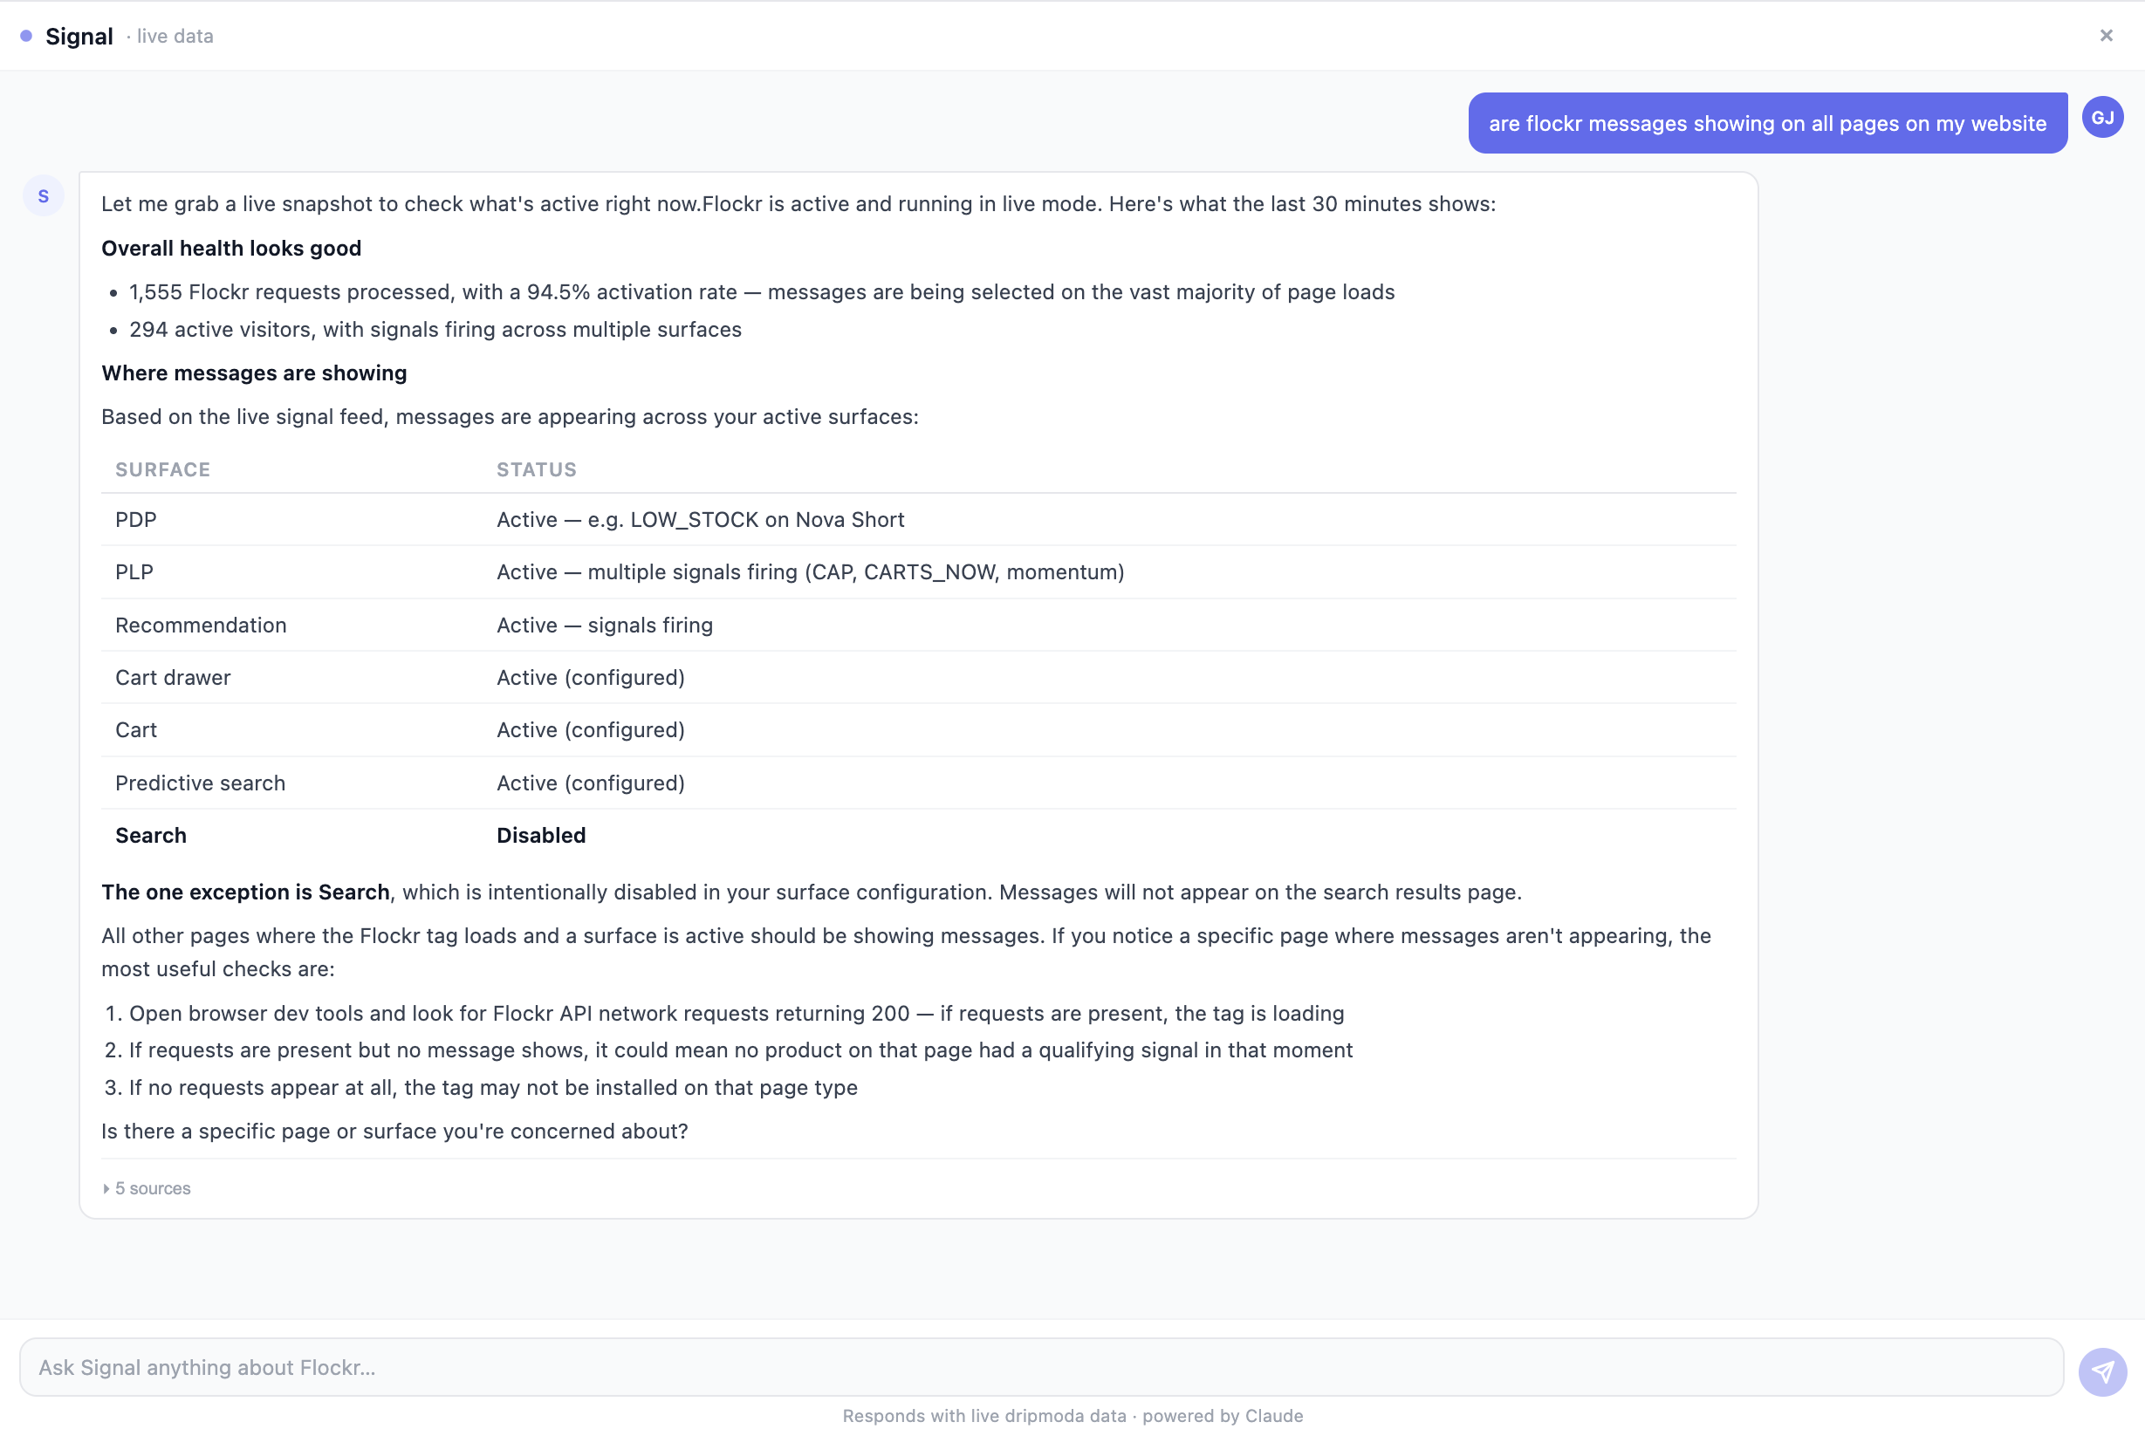Viewport: 2145px width, 1429px height.
Task: Click the user question message bubble
Action: [x=1766, y=123]
